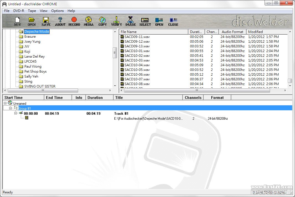Screen dimensions: 295x197
Task: Click the file list vertical scrollbar thumb
Action: 290,81
